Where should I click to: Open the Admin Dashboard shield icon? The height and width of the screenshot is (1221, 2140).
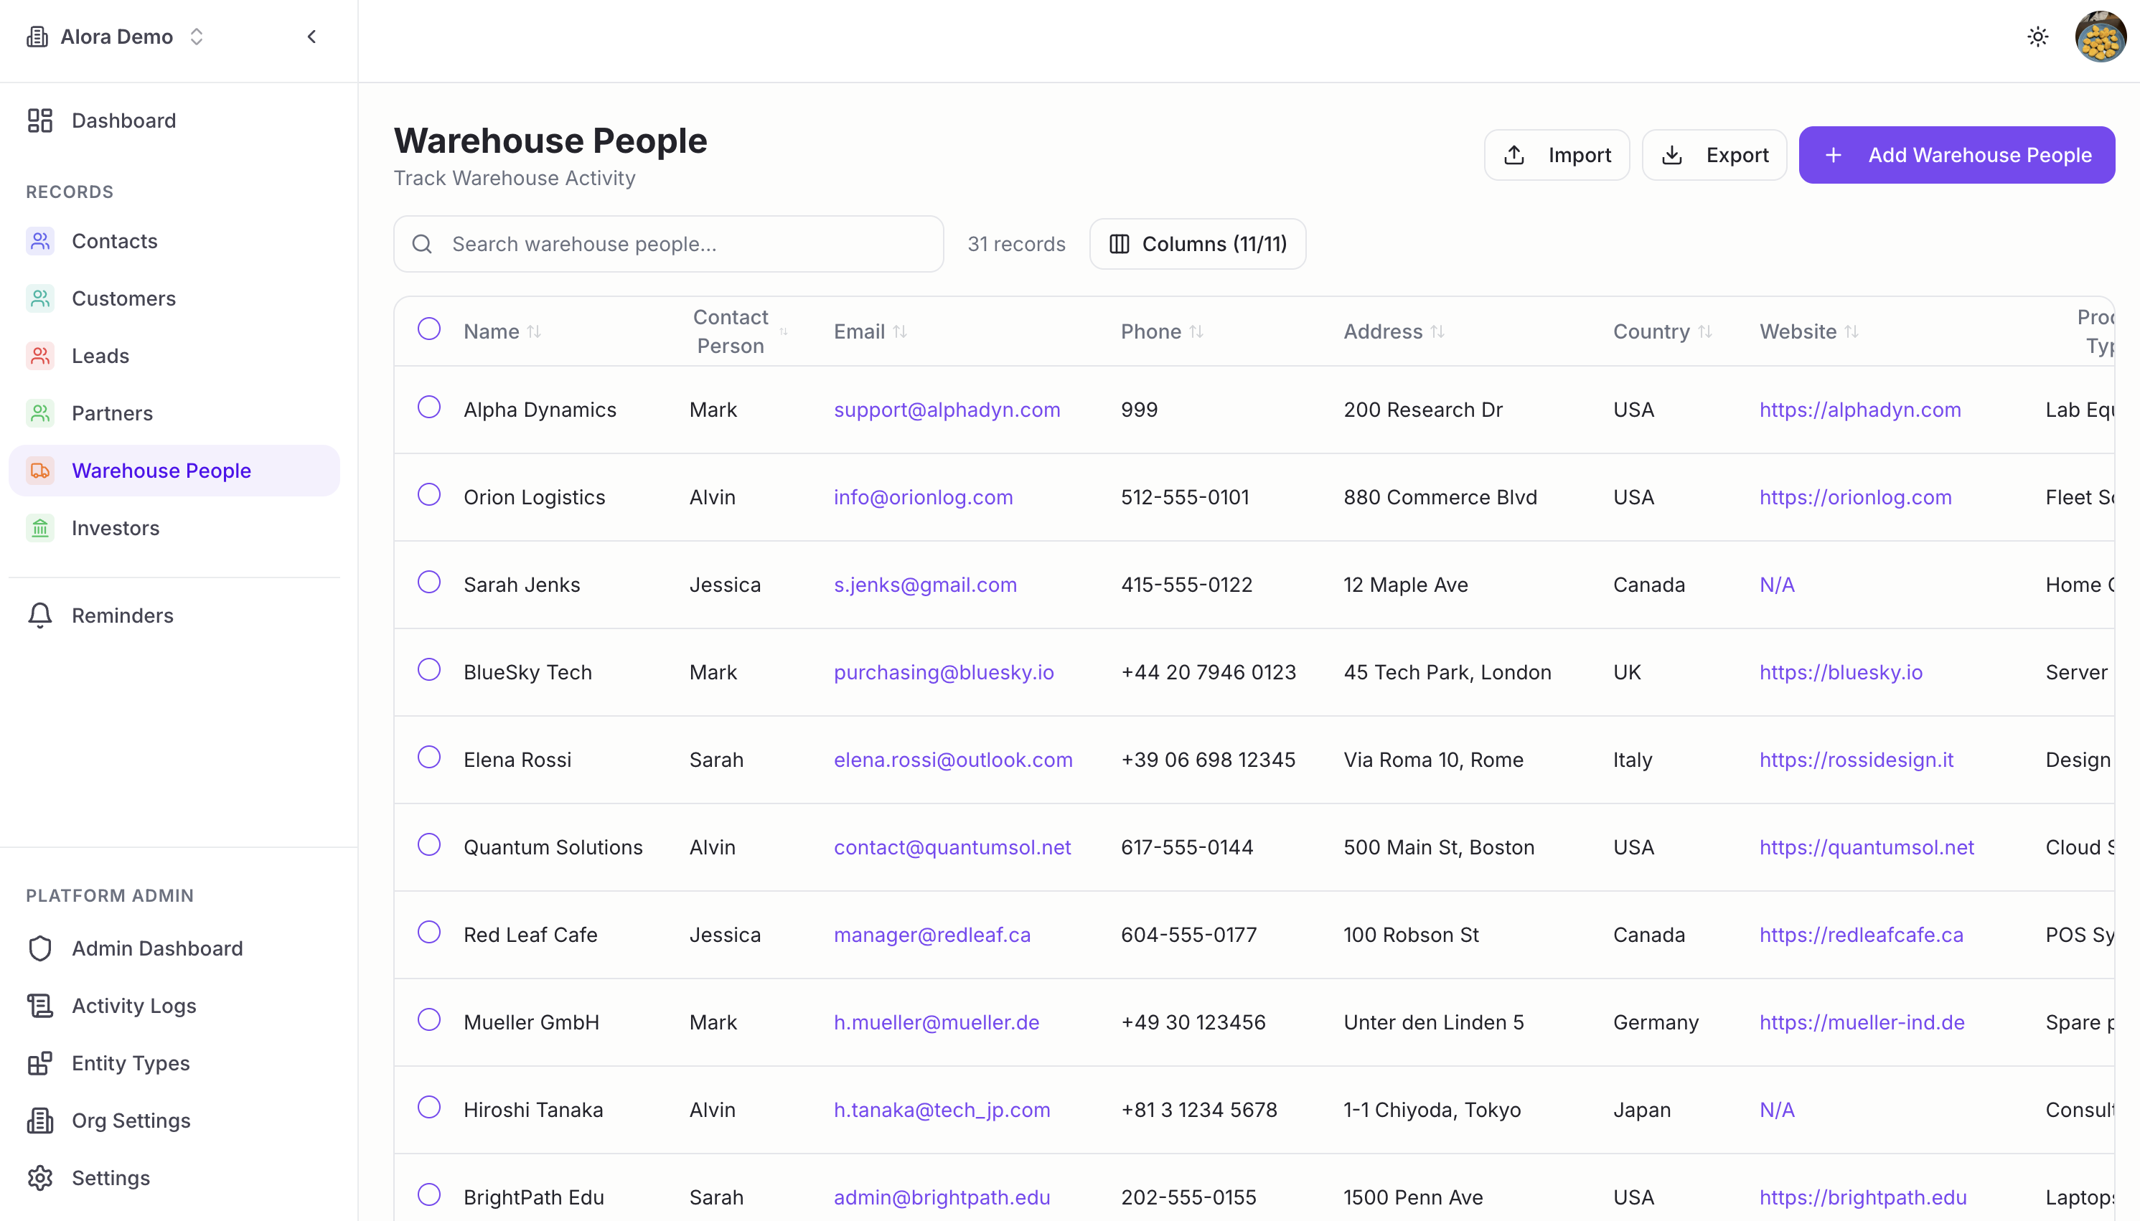pos(39,948)
